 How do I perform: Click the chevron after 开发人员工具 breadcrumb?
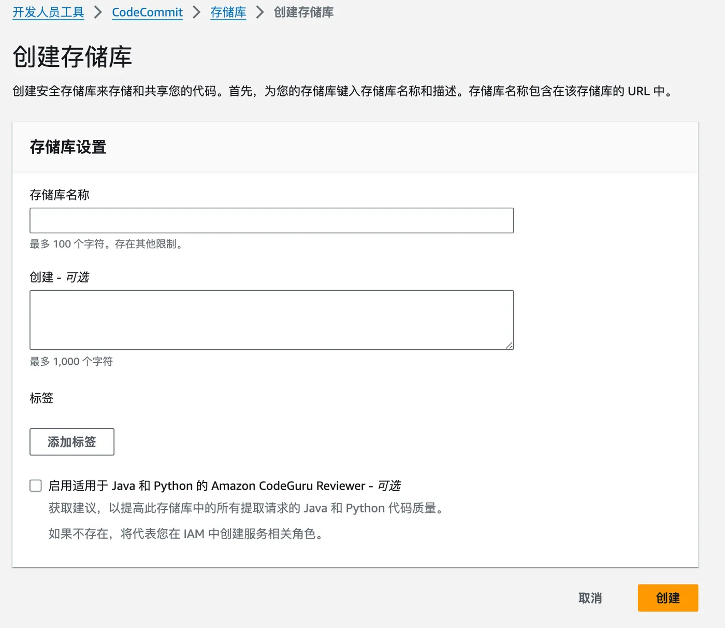tap(98, 12)
